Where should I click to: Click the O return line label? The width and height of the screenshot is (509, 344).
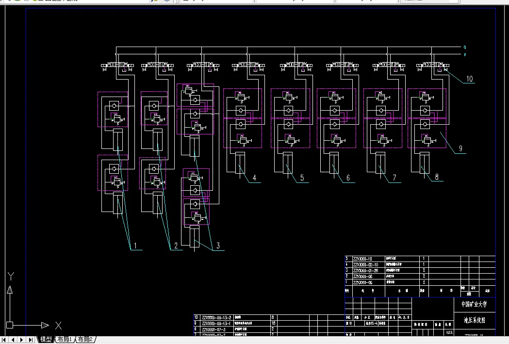[464, 48]
